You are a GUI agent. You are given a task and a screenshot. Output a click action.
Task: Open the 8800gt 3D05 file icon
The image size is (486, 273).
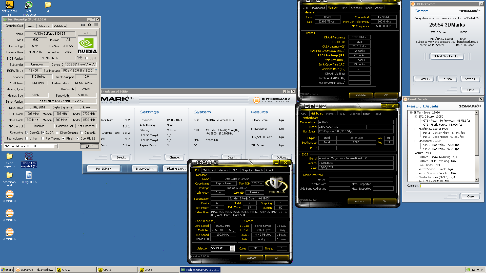[x=29, y=178]
